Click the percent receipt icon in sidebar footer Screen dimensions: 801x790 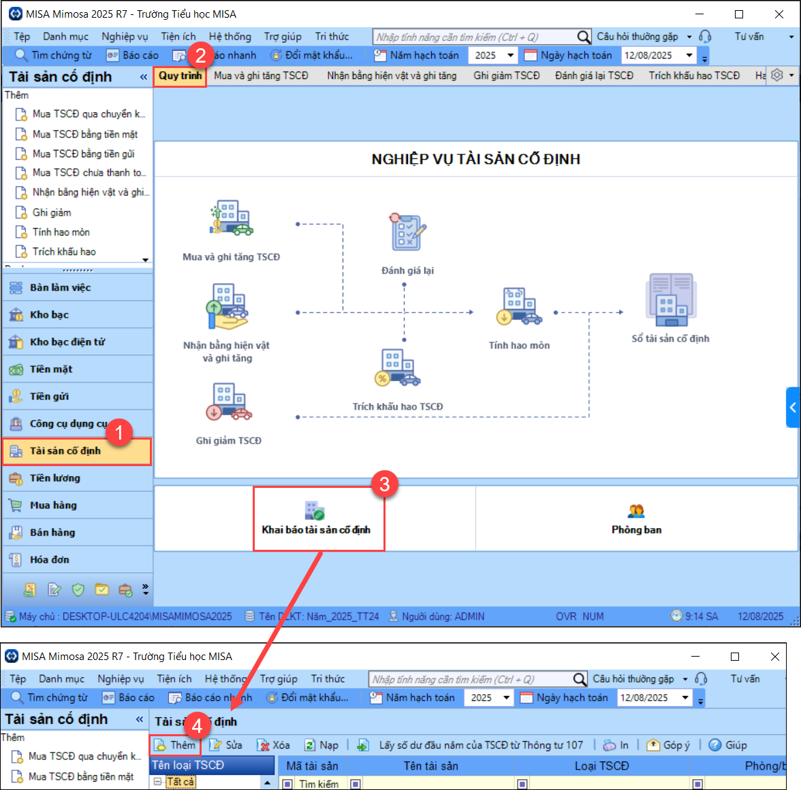pos(30,590)
